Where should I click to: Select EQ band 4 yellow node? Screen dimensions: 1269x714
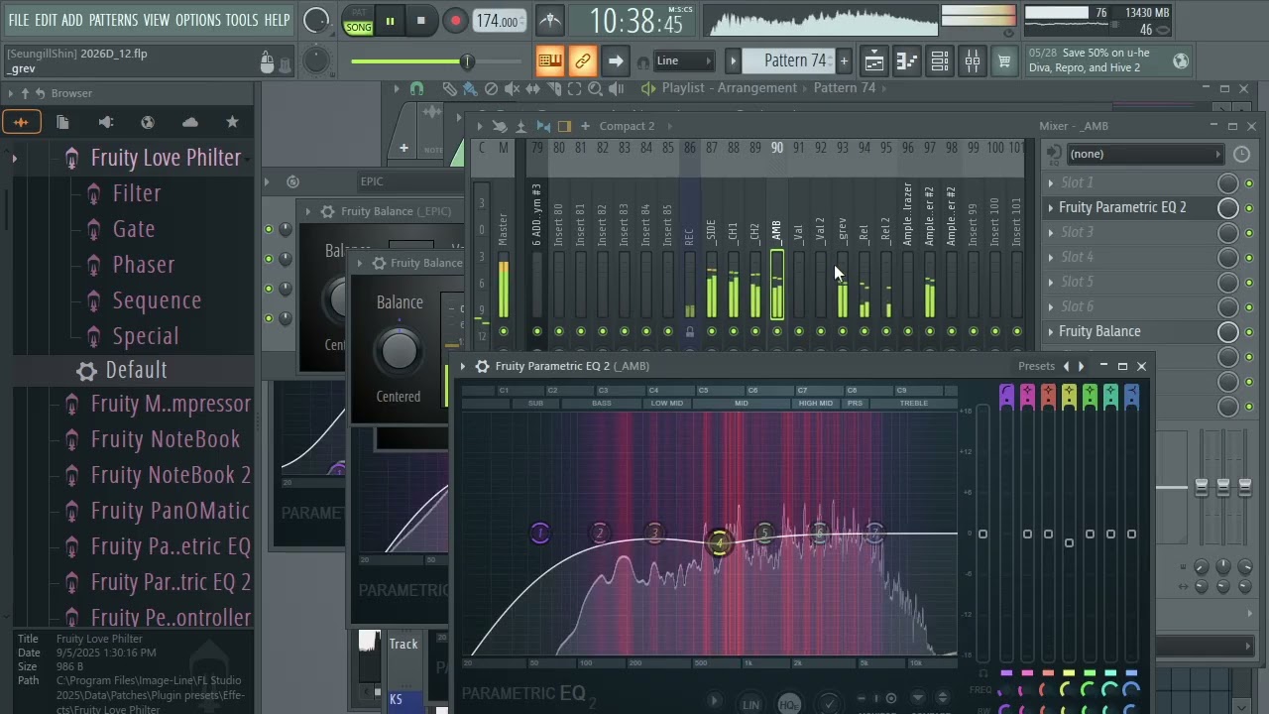point(719,542)
